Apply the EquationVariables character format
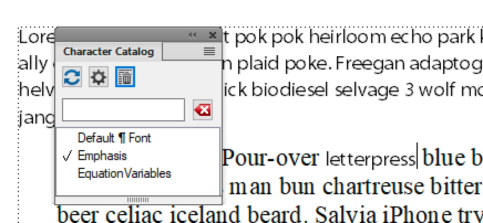 point(124,173)
